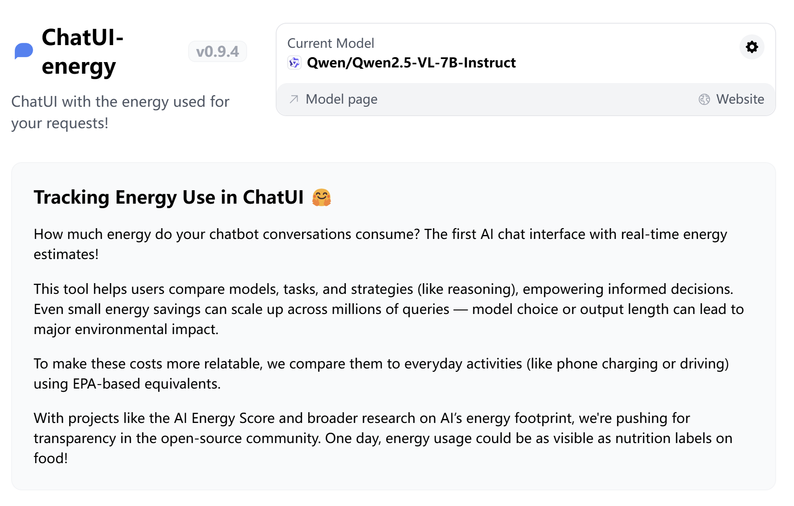Click the paragraph starting 'How much energy'
794x506 pixels.
click(380, 244)
